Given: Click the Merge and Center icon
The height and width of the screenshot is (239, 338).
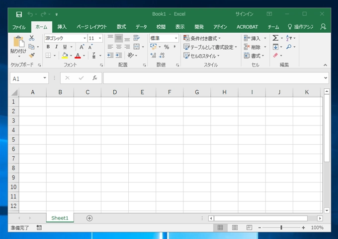Looking at the screenshot, I should coord(137,47).
